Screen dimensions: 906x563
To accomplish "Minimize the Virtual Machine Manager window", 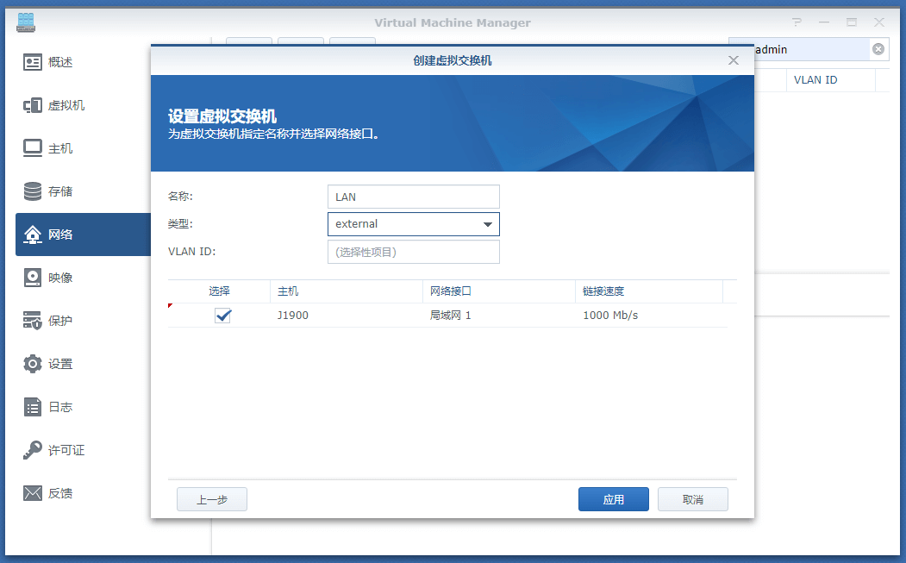I will 824,22.
